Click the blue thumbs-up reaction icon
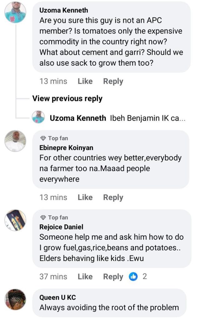 coord(133,277)
